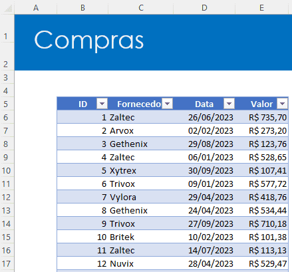The image size is (292, 272).
Task: Select the date 27/09/2023
Action: (x=204, y=223)
